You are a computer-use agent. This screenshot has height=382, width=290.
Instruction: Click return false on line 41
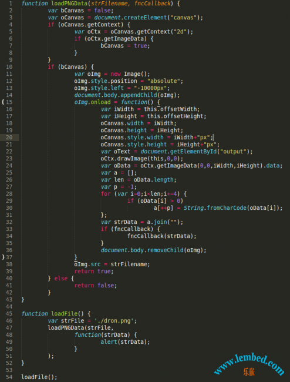(x=95, y=286)
